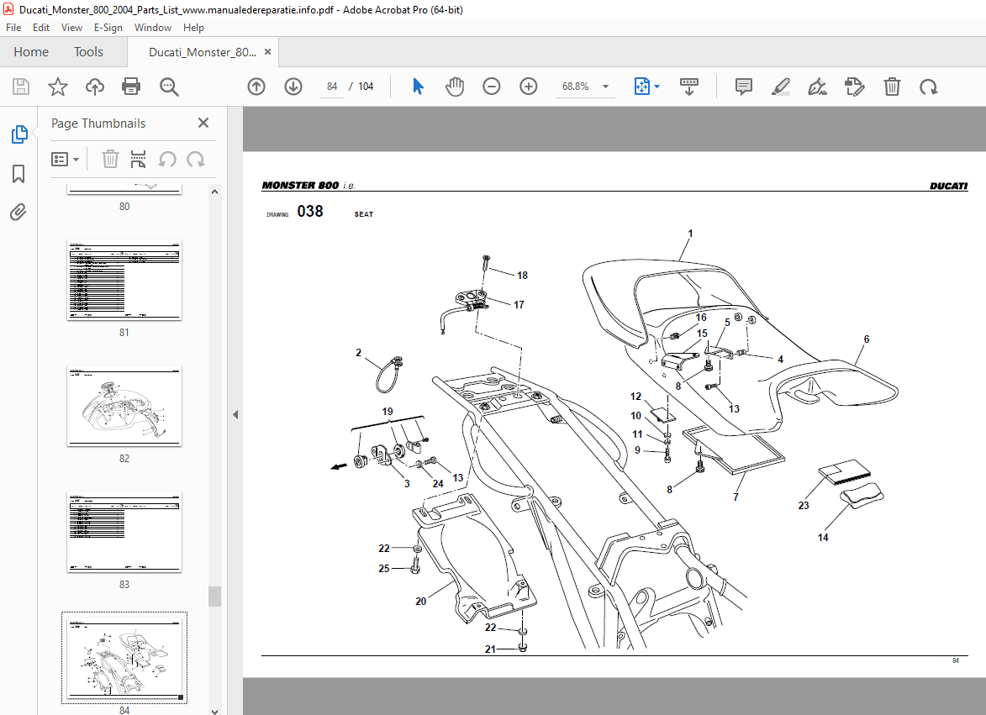Viewport: 986px width, 715px height.
Task: Collapse the navigation pane with the arrow
Action: pyautogui.click(x=235, y=414)
